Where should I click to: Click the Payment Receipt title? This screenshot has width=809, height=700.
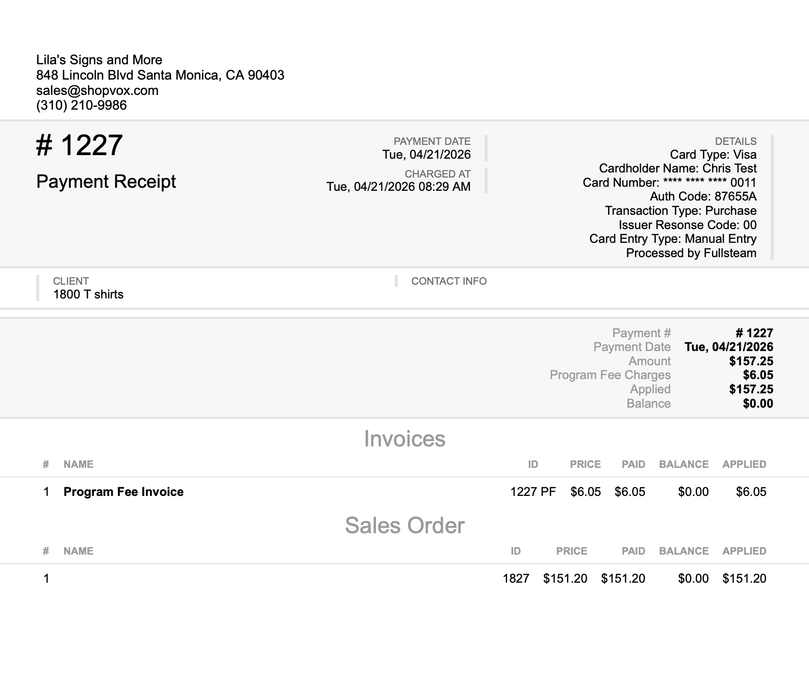pos(106,182)
